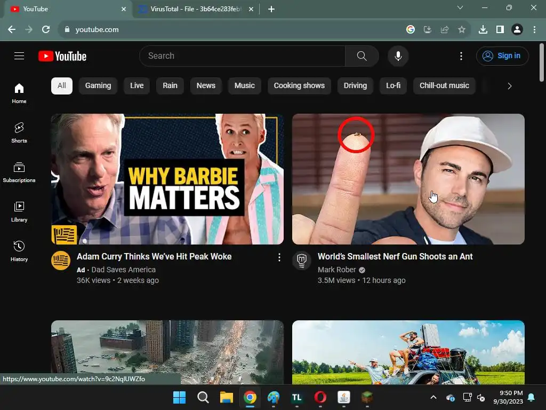Open History from the sidebar

[x=19, y=251]
